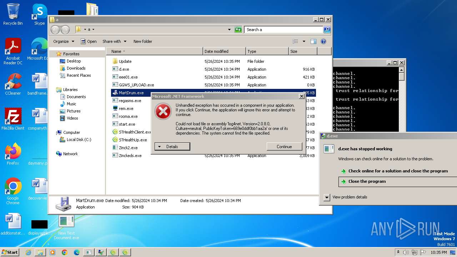Select the STHealthClient.exe green icon
Viewport: 457px width, 257px height.
click(115, 132)
